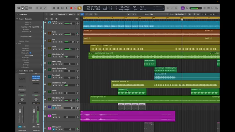The height and width of the screenshot is (132, 235).
Task: Click the Noise Shots channel Mute button
Action: click(x=20, y=127)
